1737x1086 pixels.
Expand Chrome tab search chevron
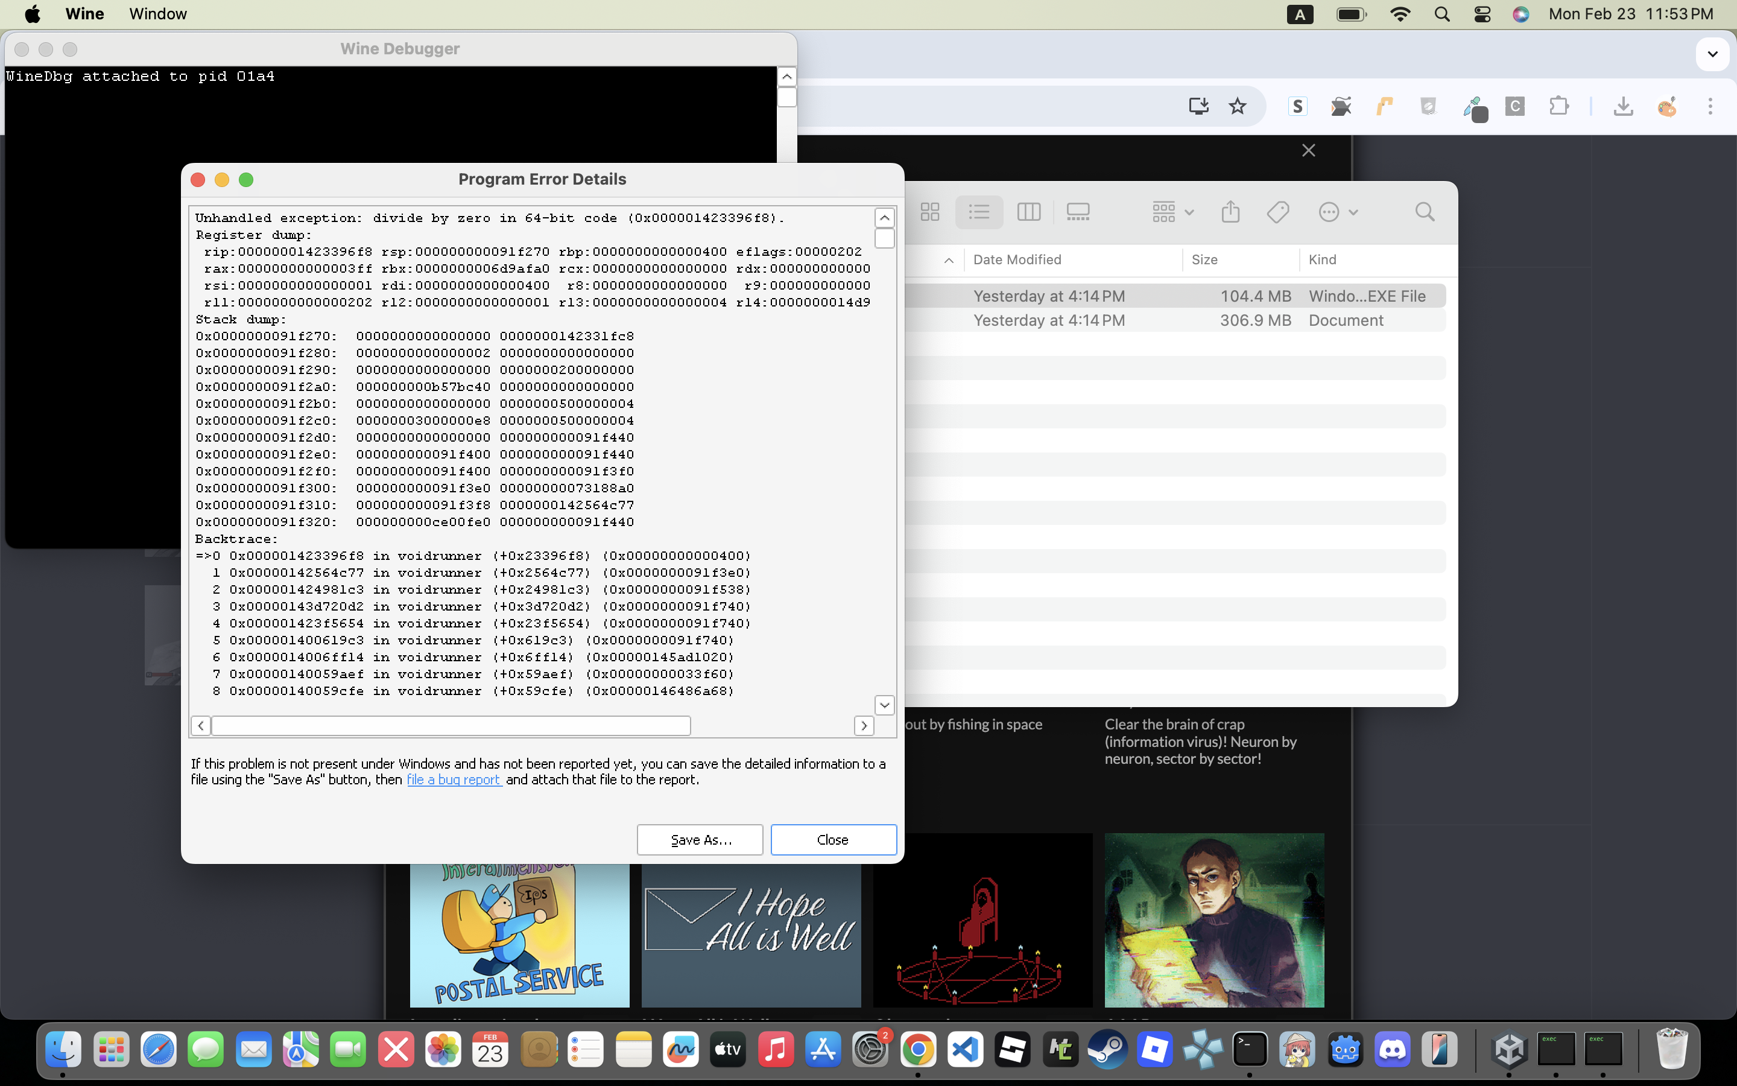1713,54
